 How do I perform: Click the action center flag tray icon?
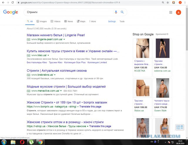[169, 142]
